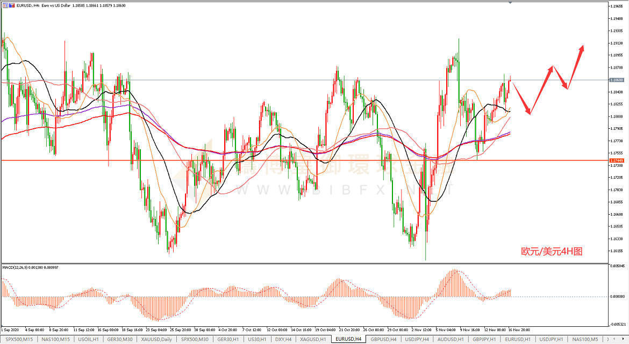Switch to the GER30,M30 tab
The width and height of the screenshot is (629, 344).
click(x=120, y=340)
